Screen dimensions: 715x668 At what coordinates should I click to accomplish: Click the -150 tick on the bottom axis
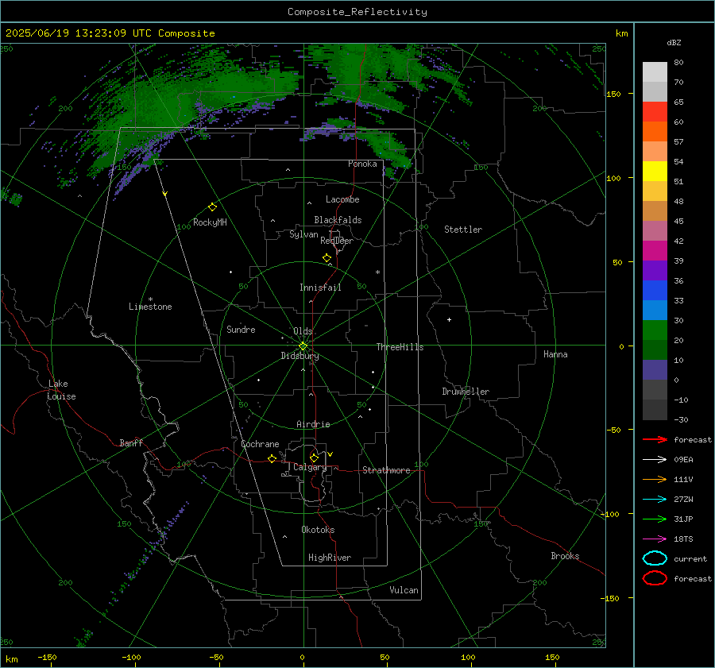coord(47,658)
